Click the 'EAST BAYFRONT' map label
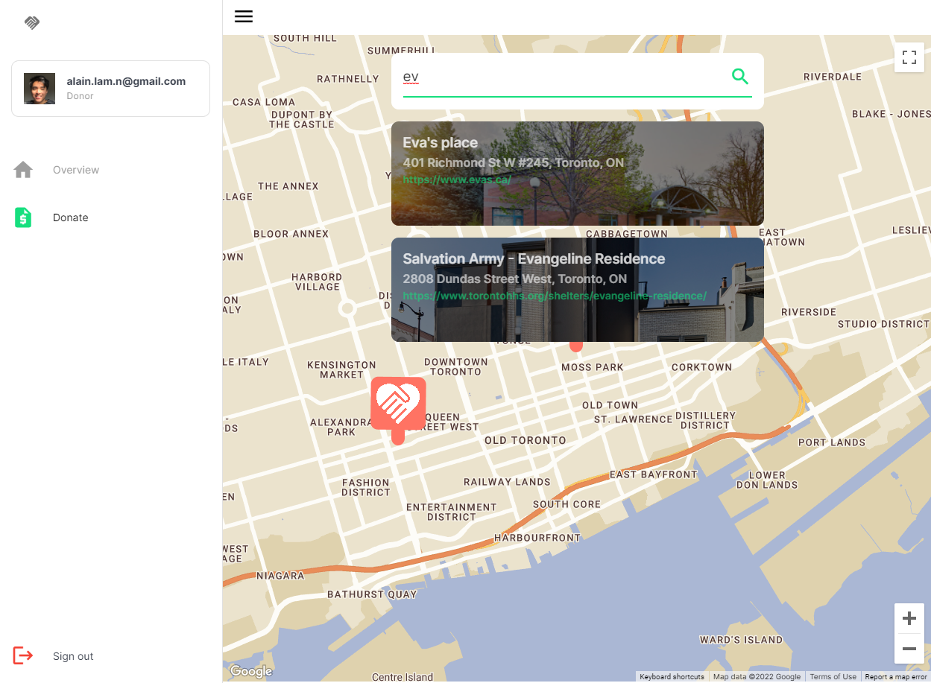 coord(653,474)
